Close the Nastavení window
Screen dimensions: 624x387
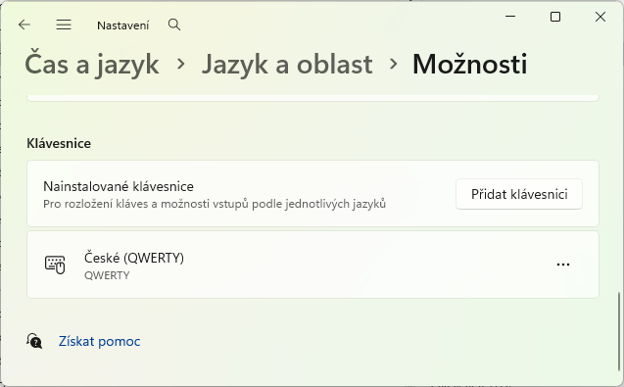pos(600,17)
